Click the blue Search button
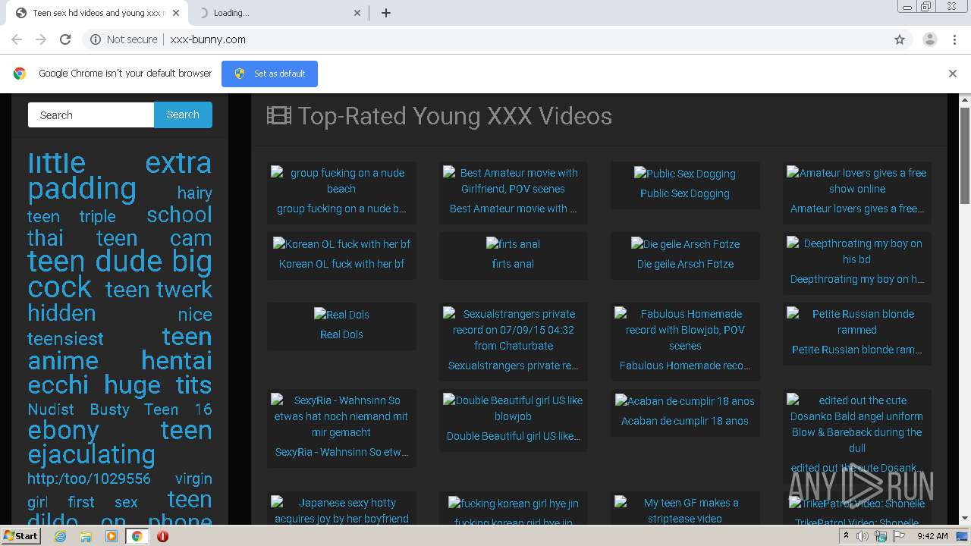The width and height of the screenshot is (971, 546). pos(183,115)
